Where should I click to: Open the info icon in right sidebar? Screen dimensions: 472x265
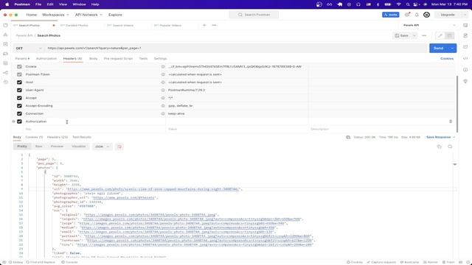pyautogui.click(x=465, y=70)
